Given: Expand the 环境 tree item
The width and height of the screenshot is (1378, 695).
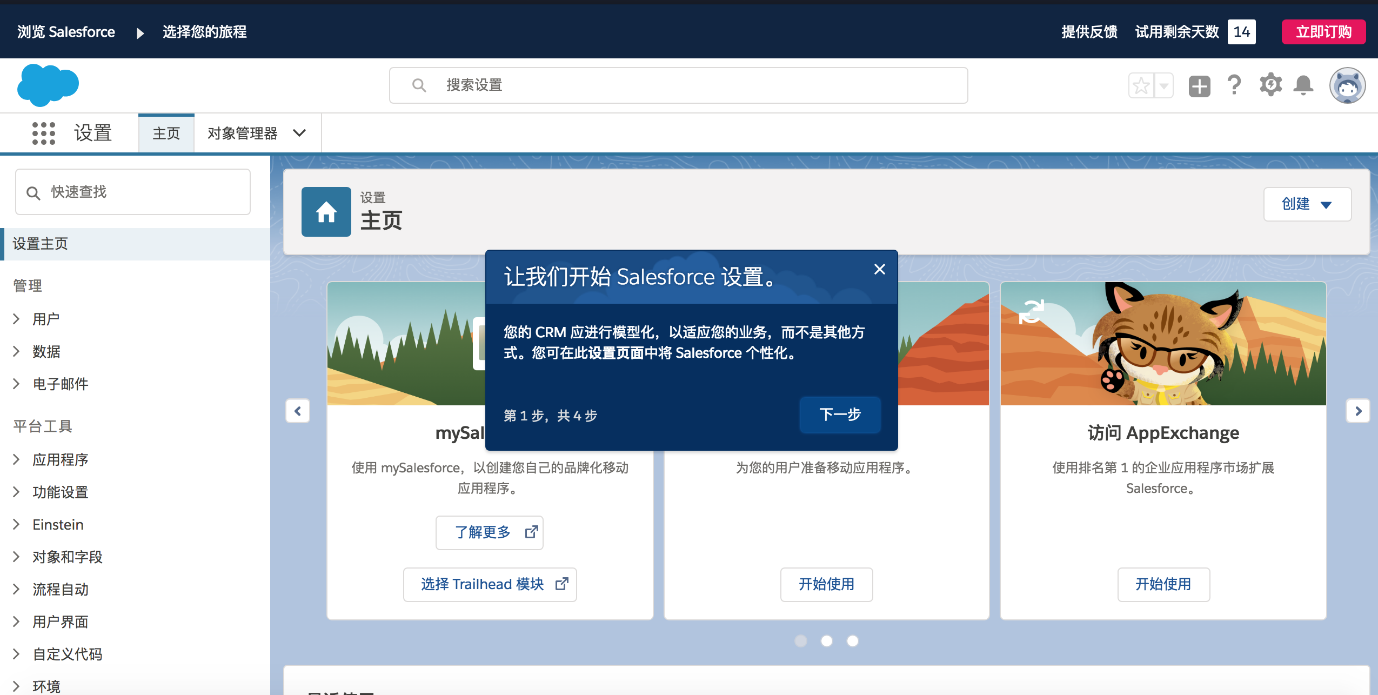Looking at the screenshot, I should click(x=16, y=686).
